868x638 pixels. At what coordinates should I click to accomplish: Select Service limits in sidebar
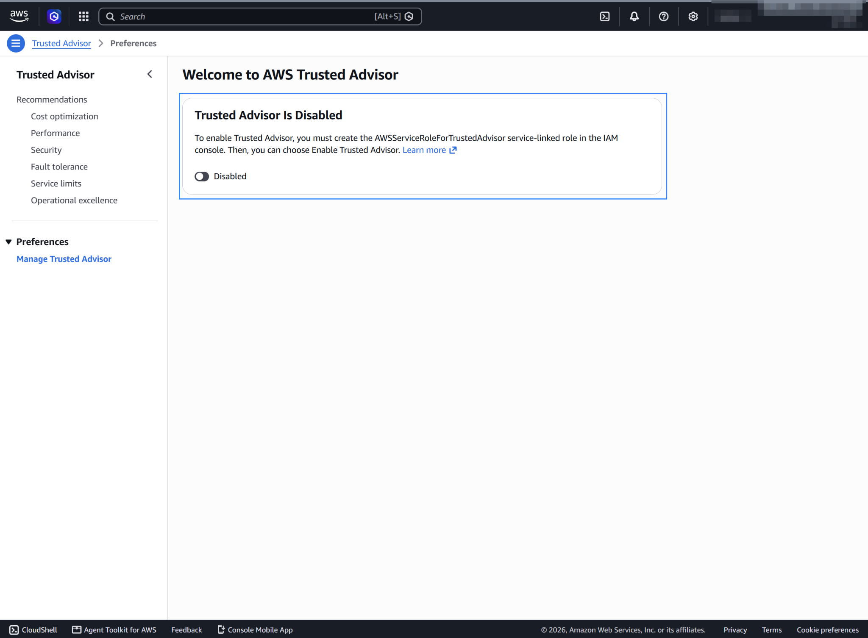click(56, 184)
